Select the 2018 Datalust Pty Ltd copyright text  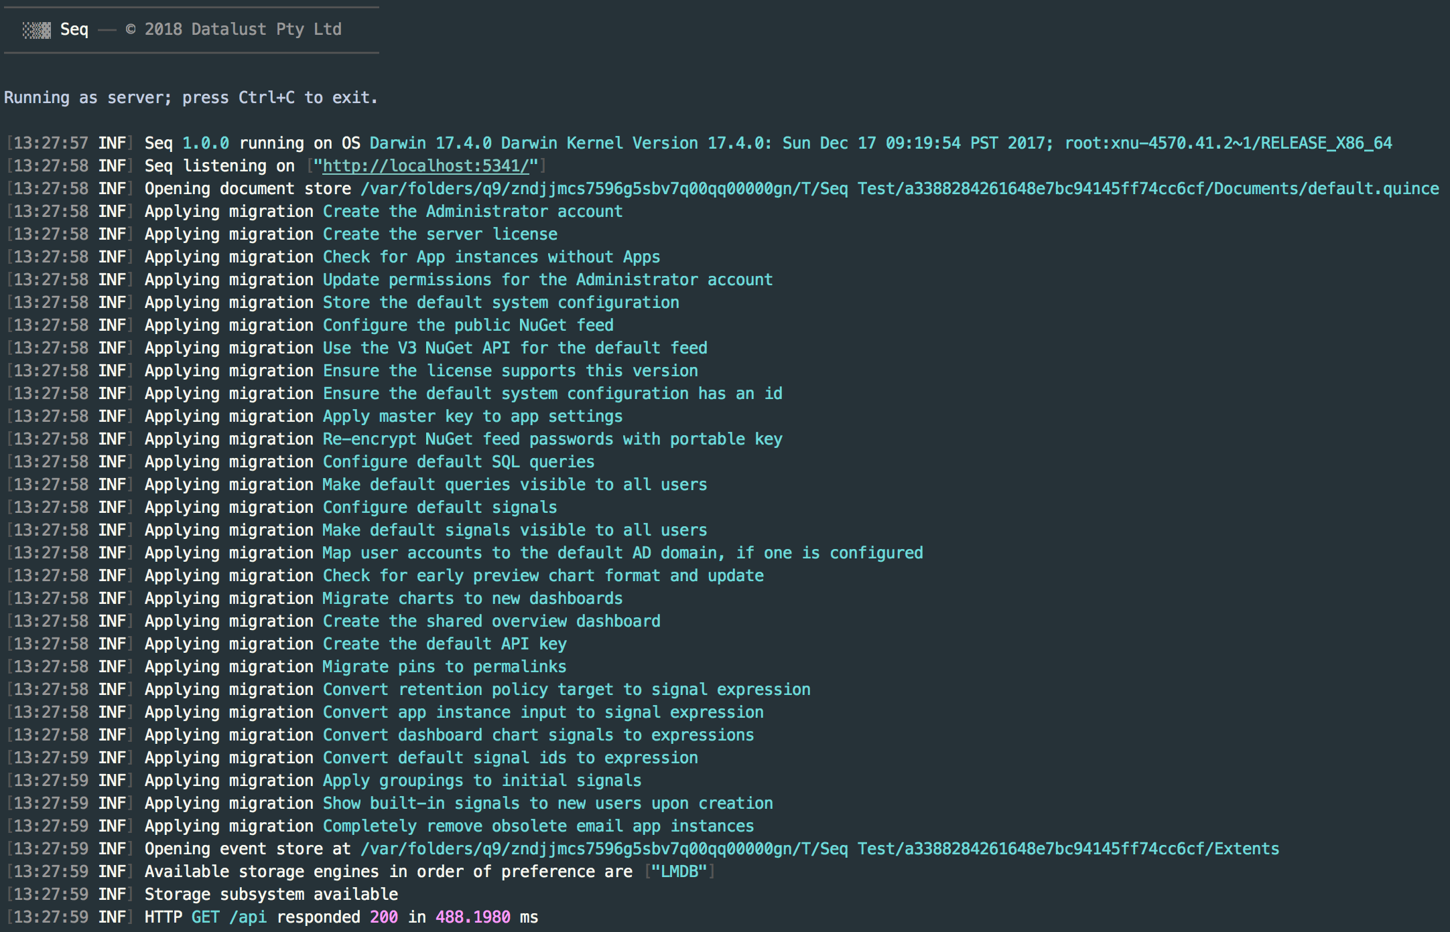pyautogui.click(x=234, y=29)
